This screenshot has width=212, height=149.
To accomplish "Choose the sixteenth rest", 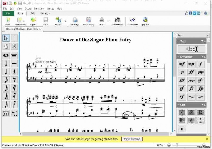I will coord(14,88).
